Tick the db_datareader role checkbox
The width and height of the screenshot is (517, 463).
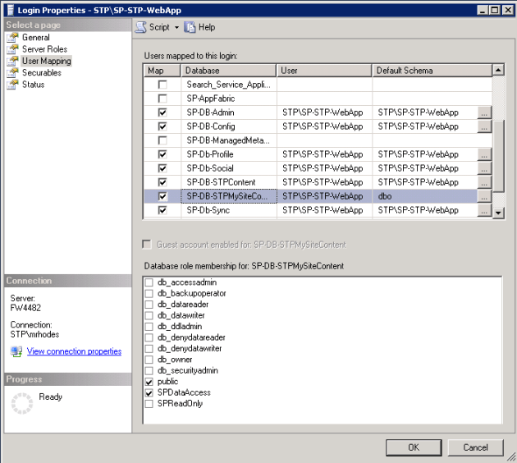(149, 305)
